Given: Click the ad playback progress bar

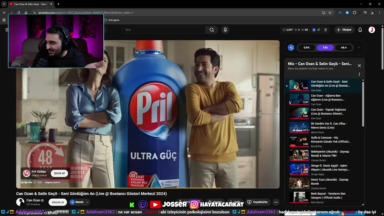Looking at the screenshot, I should point(148,188).
